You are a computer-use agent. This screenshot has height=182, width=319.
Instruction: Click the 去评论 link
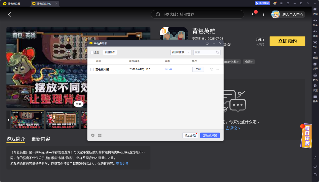pyautogui.click(x=233, y=128)
